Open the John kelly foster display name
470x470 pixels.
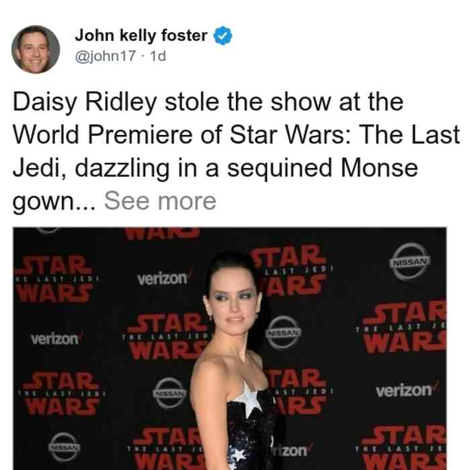point(141,36)
